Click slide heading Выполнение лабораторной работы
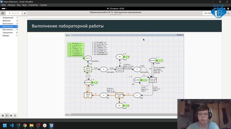 67,26
